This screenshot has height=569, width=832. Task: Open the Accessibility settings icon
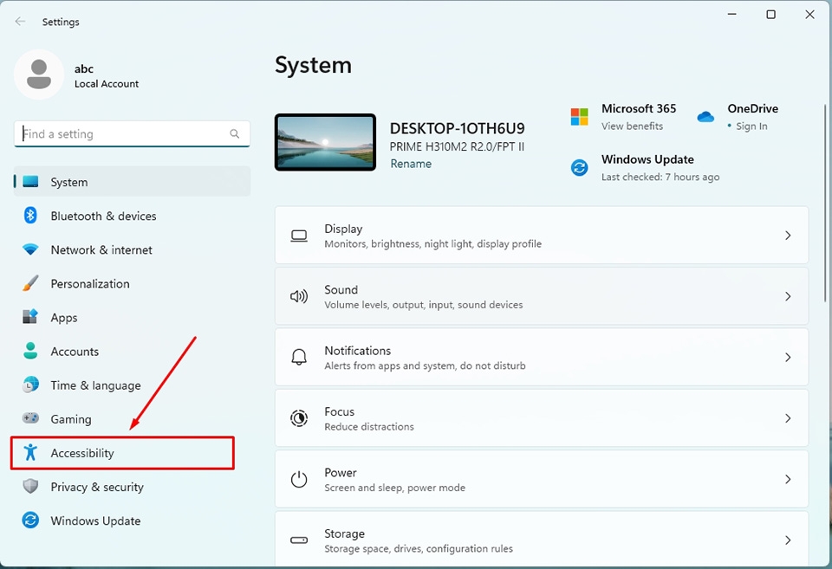30,453
